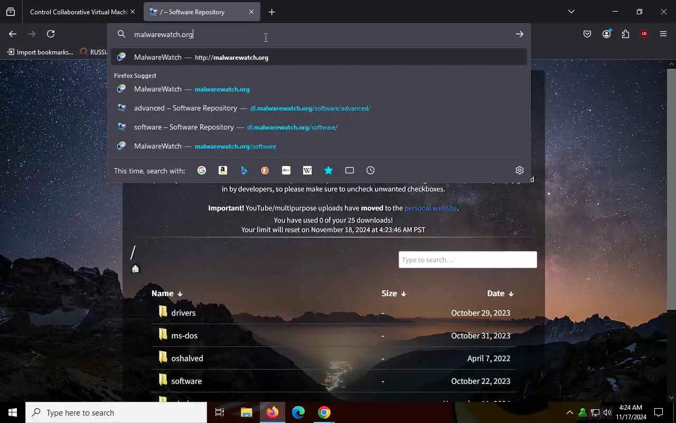
Task: Open Google Chrome from the taskbar
Action: [x=324, y=412]
